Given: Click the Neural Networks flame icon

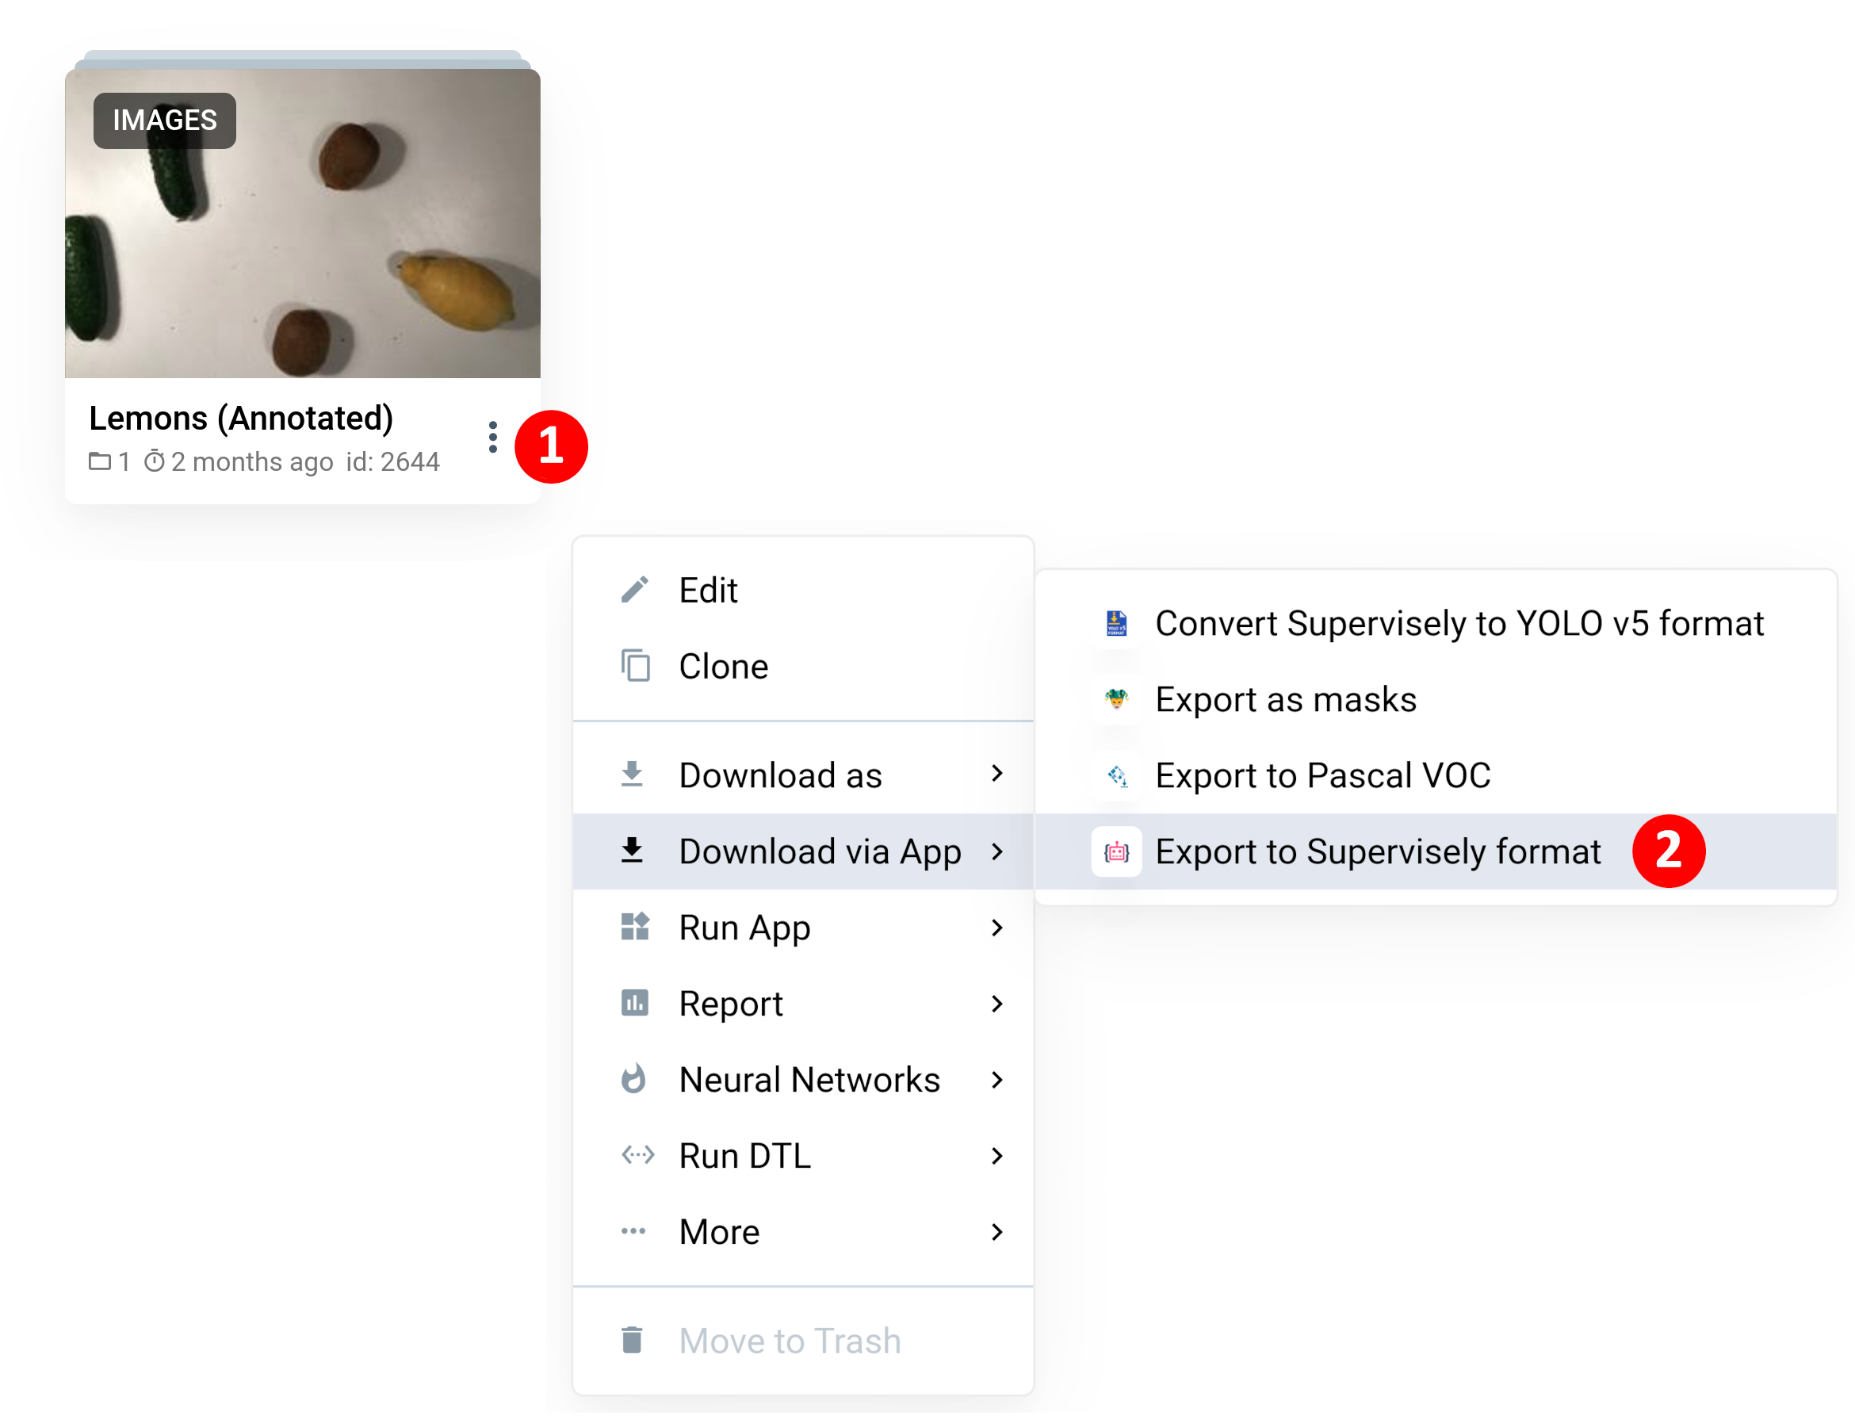Looking at the screenshot, I should 633,1080.
